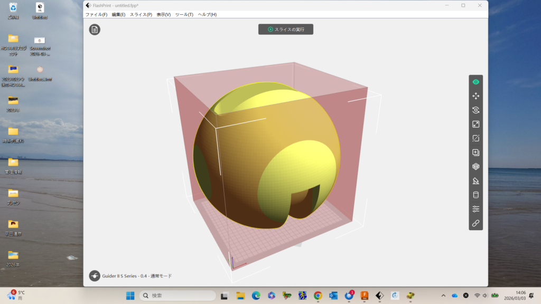Click the printer icon beside Guider II S Series

95,275
